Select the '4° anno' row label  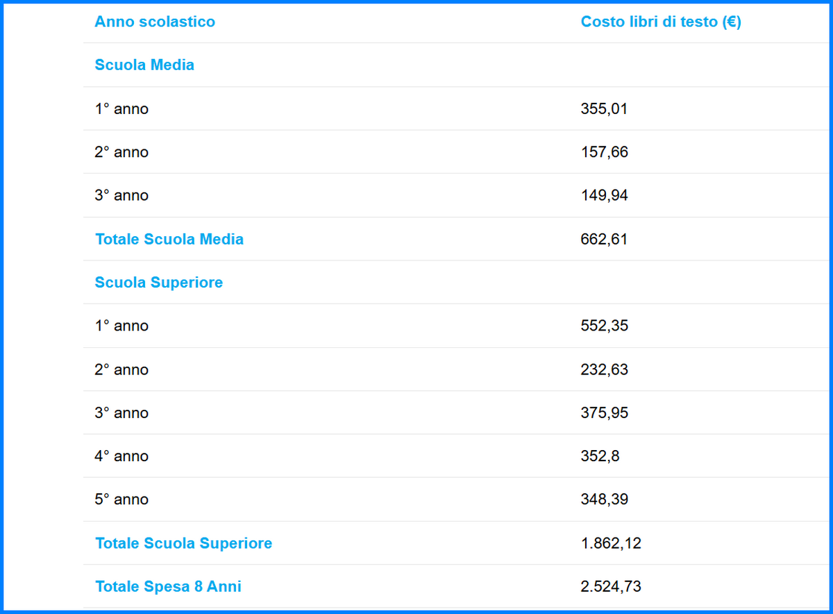(121, 456)
